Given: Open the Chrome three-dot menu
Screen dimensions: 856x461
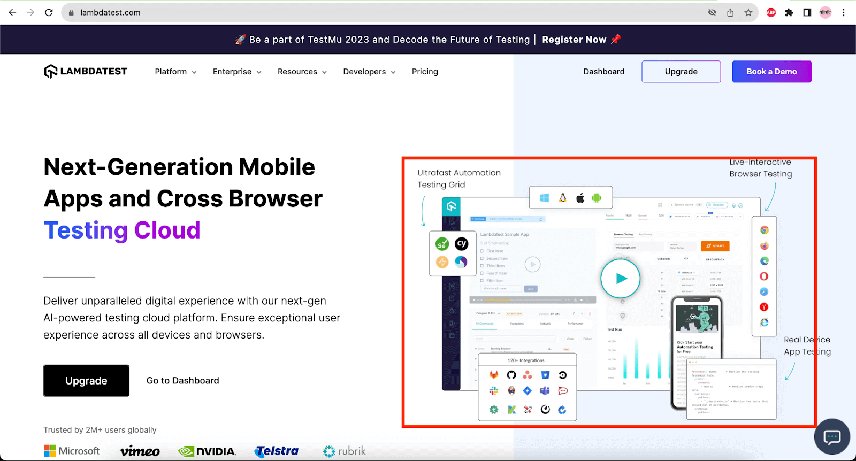Looking at the screenshot, I should pos(844,12).
